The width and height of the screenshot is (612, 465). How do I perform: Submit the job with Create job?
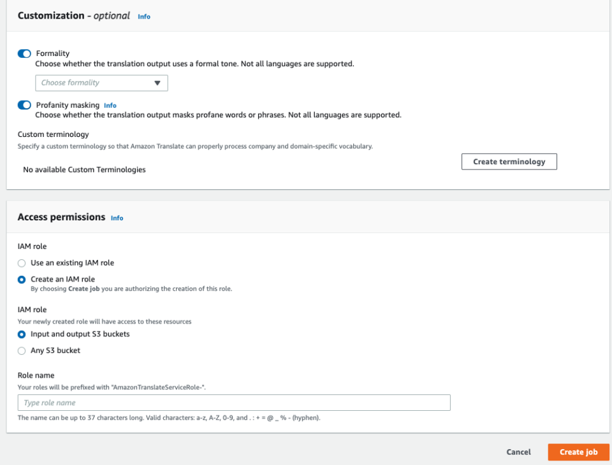(x=578, y=452)
